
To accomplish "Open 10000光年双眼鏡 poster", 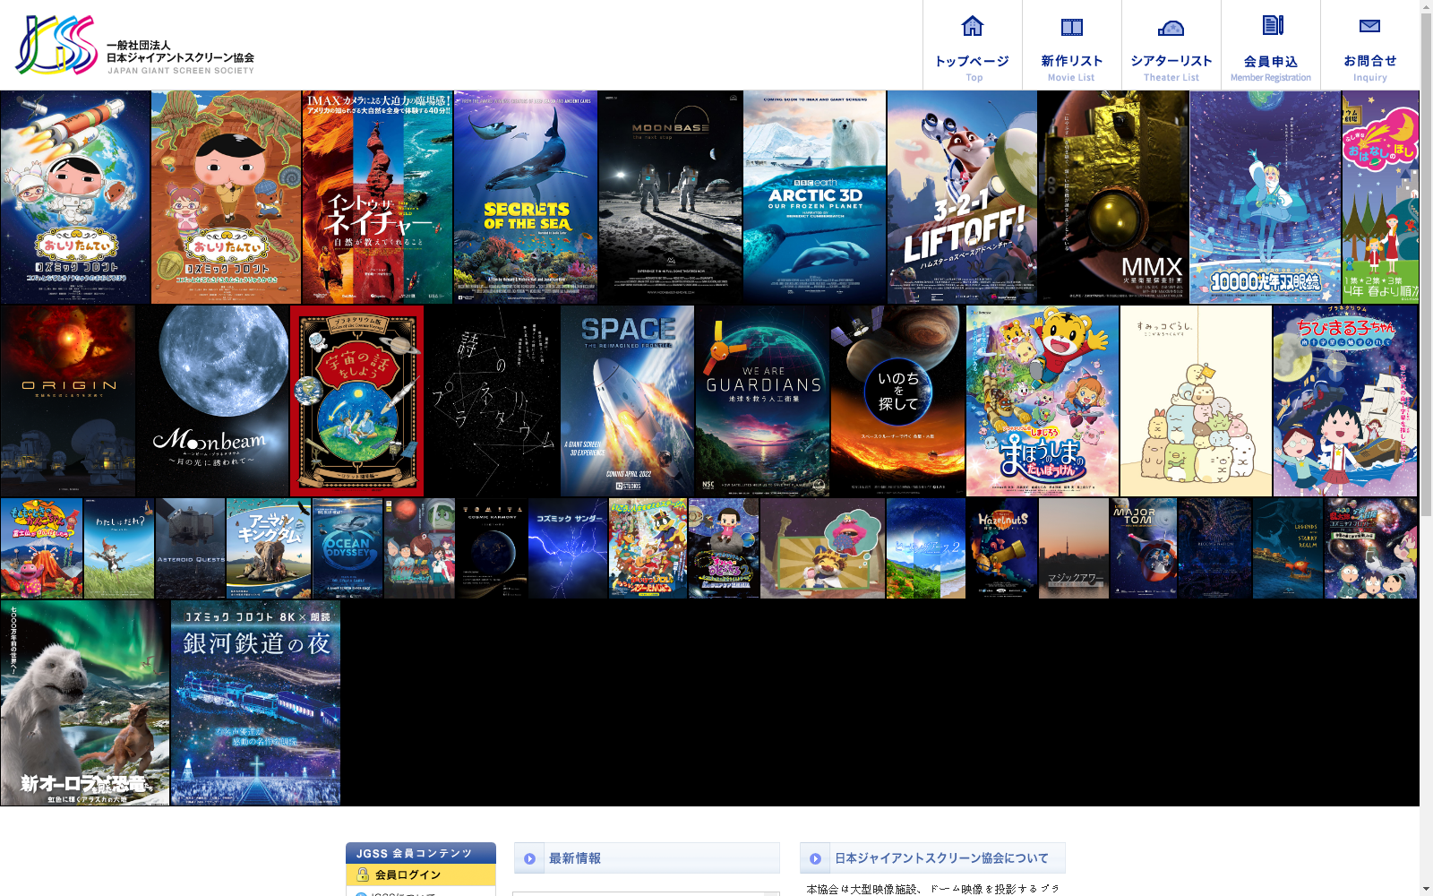I will click(1266, 197).
